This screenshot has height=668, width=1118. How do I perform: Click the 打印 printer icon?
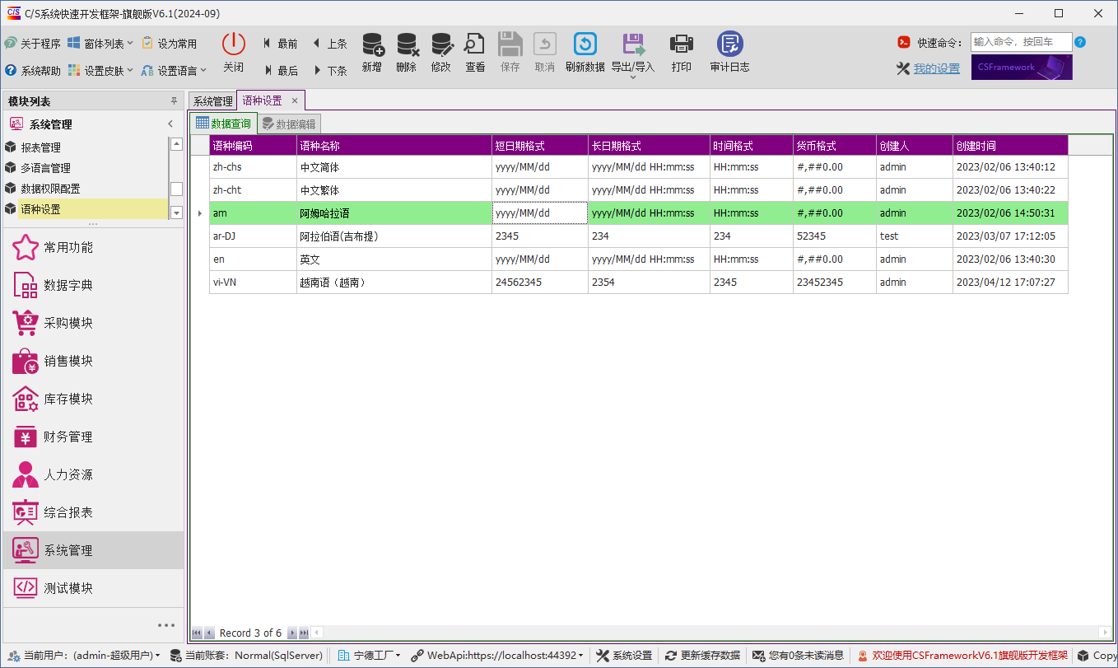682,44
